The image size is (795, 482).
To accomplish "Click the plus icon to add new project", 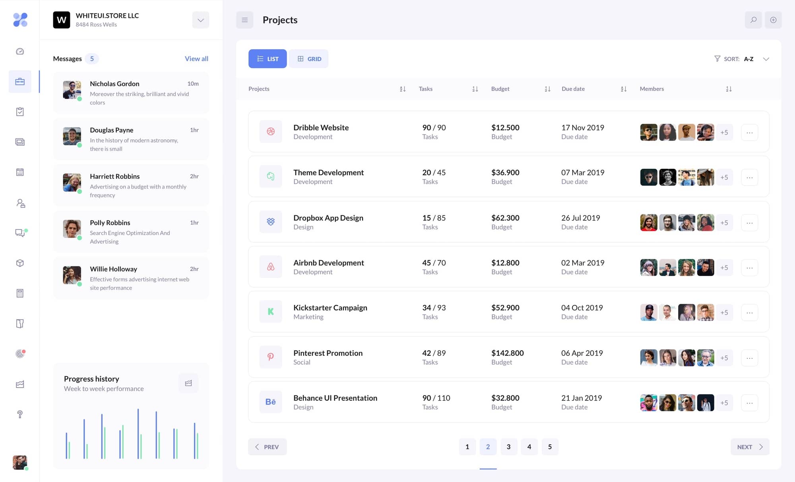I will click(773, 19).
